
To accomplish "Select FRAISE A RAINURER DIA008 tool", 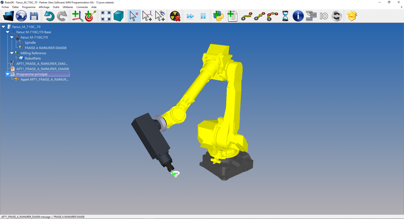I will 46,48.
